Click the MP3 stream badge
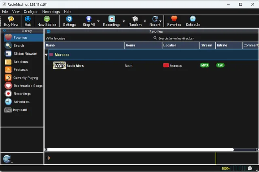 pos(204,65)
